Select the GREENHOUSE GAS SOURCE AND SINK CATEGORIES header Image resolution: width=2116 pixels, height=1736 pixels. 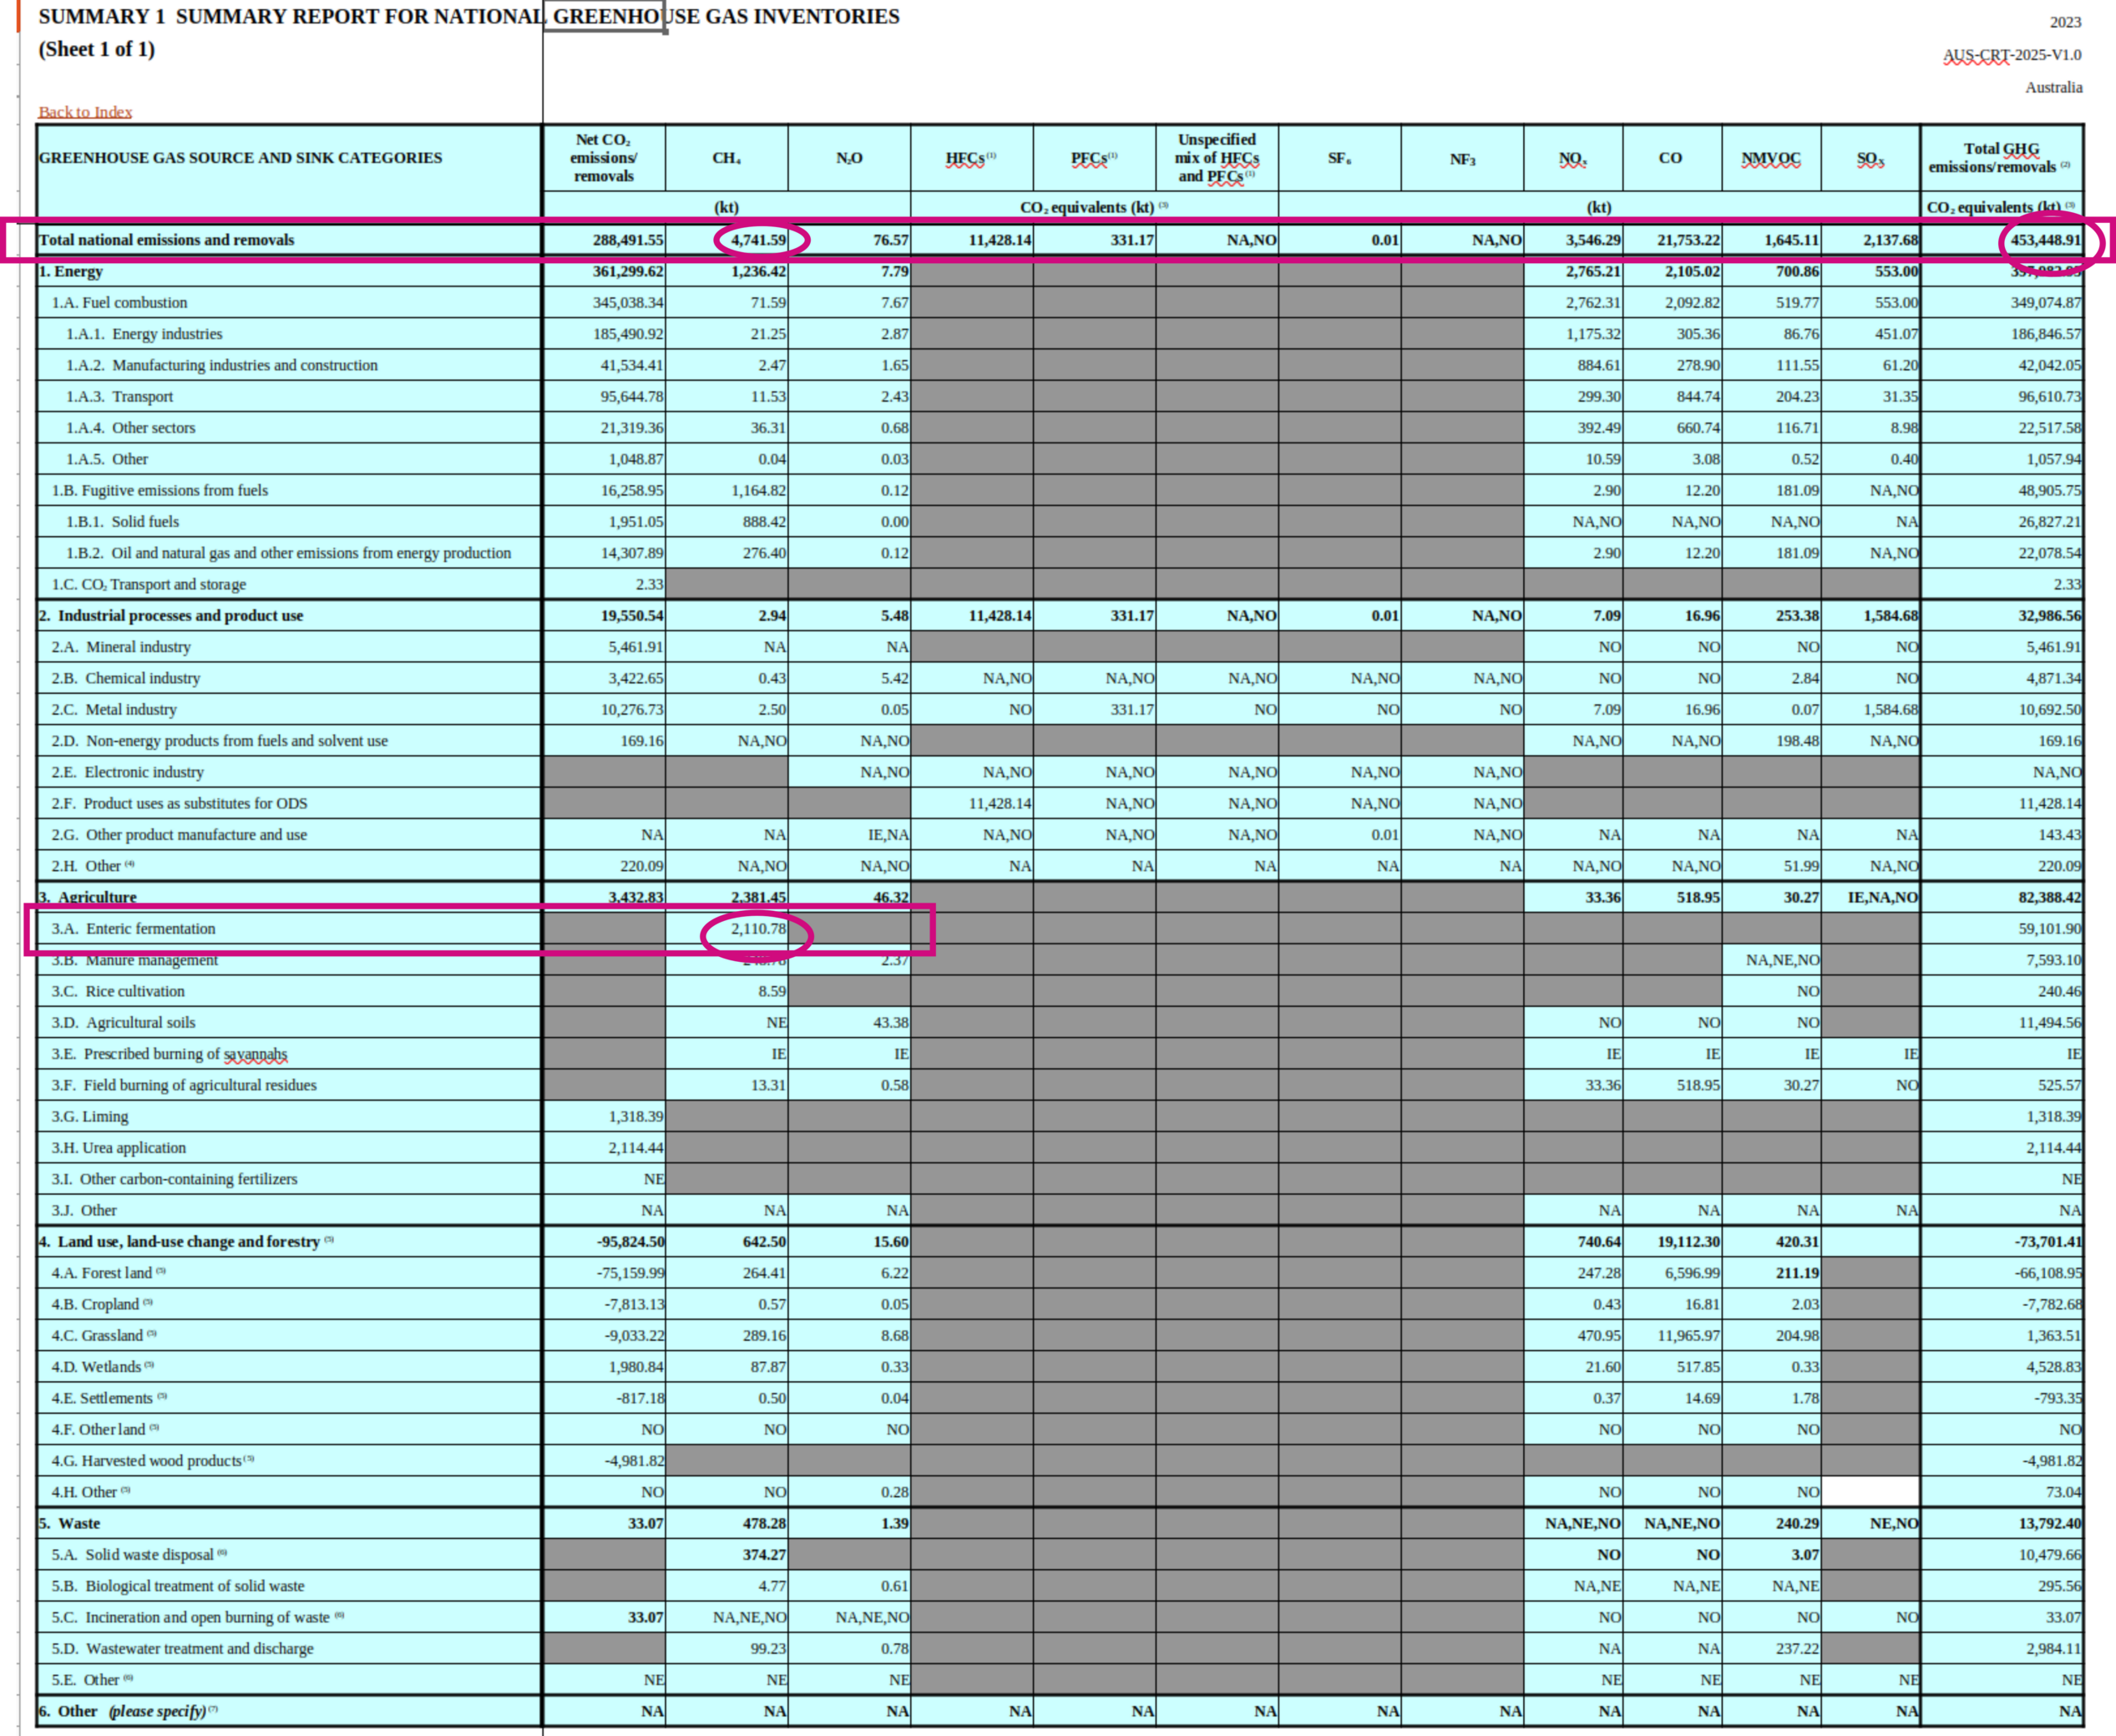click(240, 158)
